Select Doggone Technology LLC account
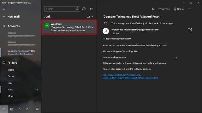The image size is (202, 113). tap(21, 52)
